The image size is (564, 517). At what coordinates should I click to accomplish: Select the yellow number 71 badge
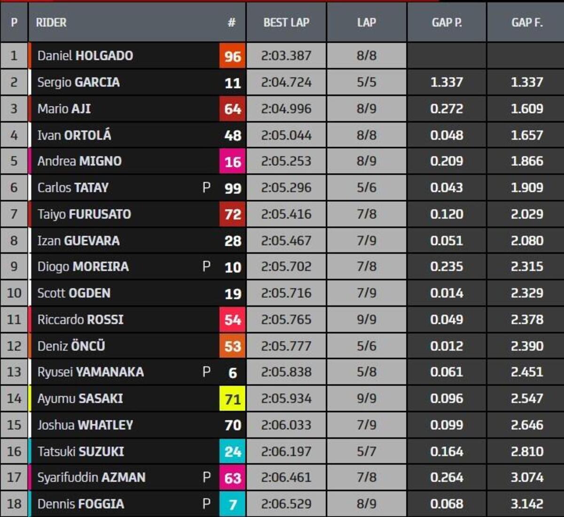coord(232,399)
